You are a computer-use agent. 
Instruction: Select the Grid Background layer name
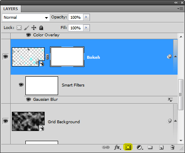click(x=64, y=122)
